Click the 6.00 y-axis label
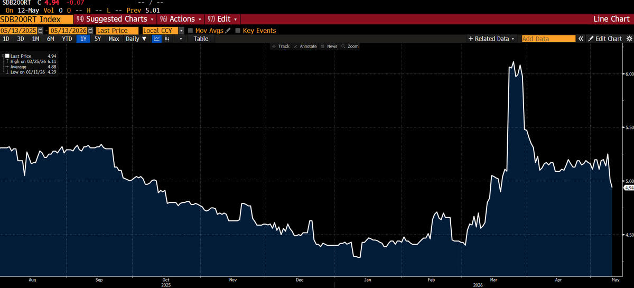The image size is (634, 288). click(x=629, y=74)
